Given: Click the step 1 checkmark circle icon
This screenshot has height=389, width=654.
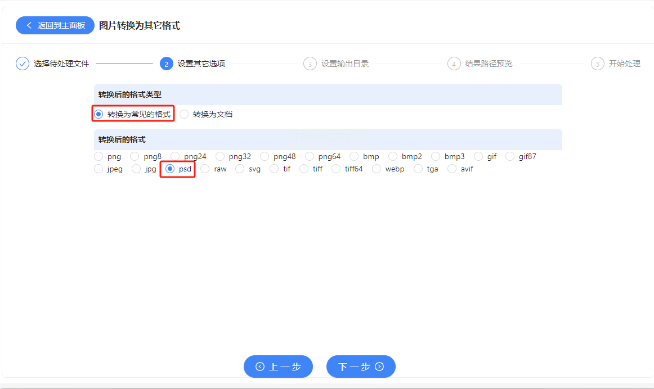Looking at the screenshot, I should pyautogui.click(x=23, y=64).
